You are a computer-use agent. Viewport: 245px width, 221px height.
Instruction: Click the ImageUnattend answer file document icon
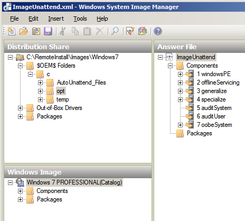169,57
